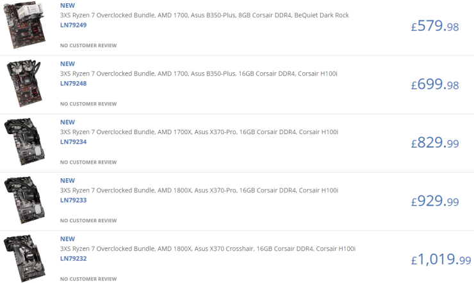Viewport: 474px width, 283px height.
Task: Select the £829.99 price
Action: 435,143
